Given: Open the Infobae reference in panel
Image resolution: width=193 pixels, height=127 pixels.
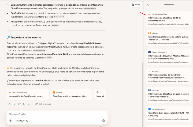Looking at the screenshot, I should (169, 38).
